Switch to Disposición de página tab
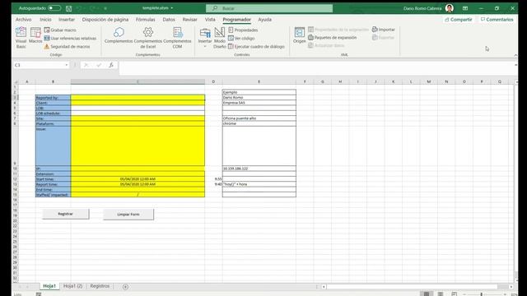 point(105,20)
